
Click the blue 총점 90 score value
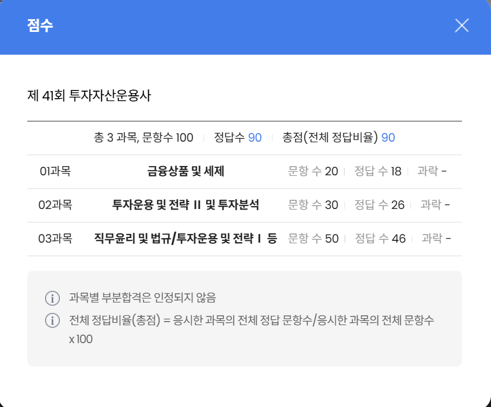(388, 138)
